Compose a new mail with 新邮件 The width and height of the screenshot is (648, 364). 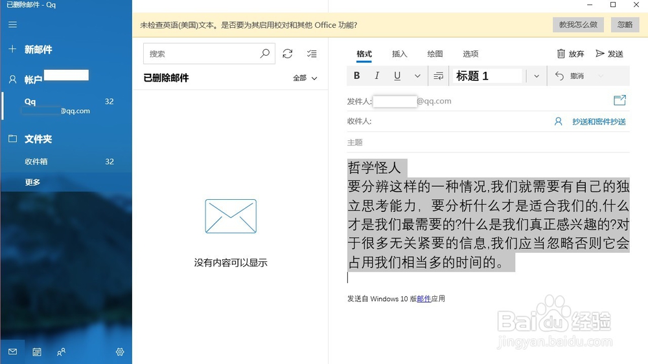[x=30, y=50]
